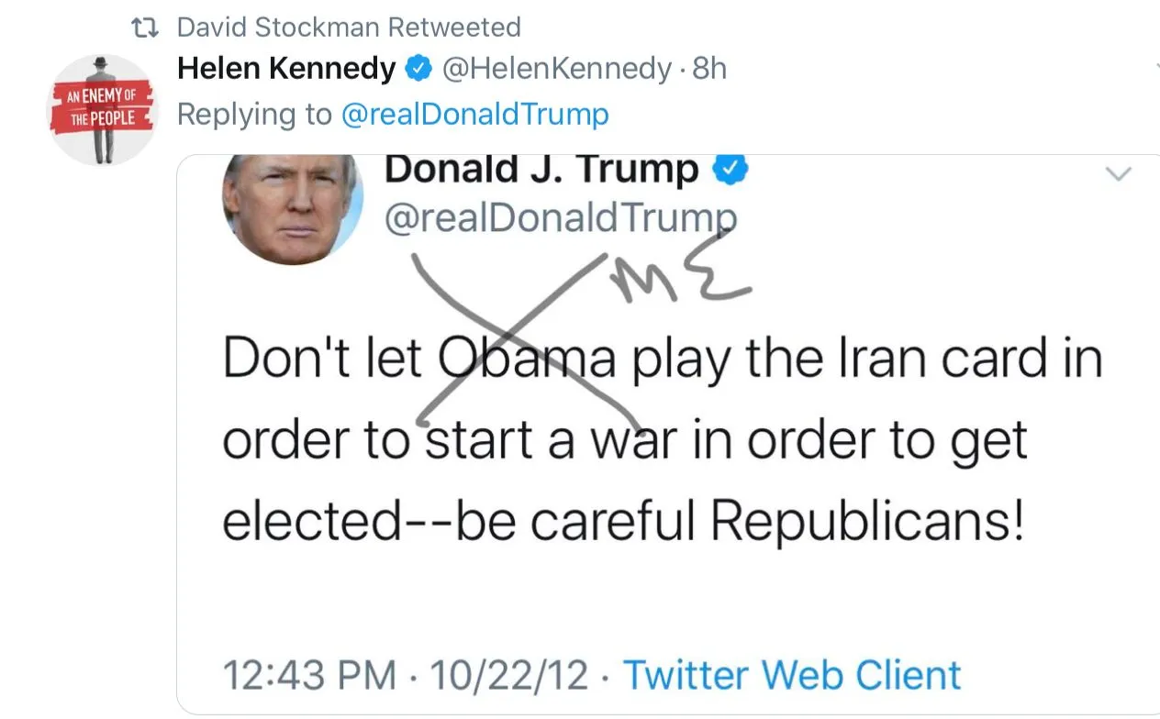This screenshot has width=1160, height=719.
Task: Click the "Replying to" text
Action: pos(253,115)
